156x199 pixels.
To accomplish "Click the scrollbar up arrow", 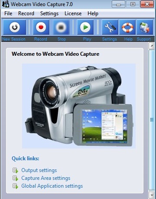I will coord(152,46).
